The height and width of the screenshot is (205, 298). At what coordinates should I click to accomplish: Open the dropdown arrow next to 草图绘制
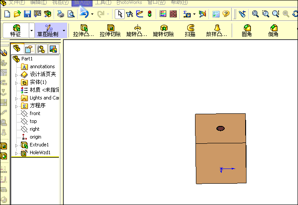[x=64, y=30]
